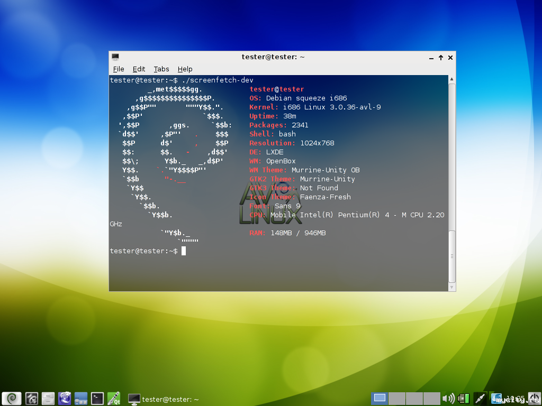Open the file cabinet file manager launcher

(48, 398)
